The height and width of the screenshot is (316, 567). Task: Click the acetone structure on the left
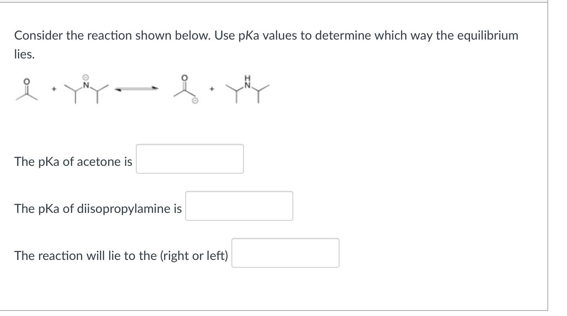click(x=27, y=89)
